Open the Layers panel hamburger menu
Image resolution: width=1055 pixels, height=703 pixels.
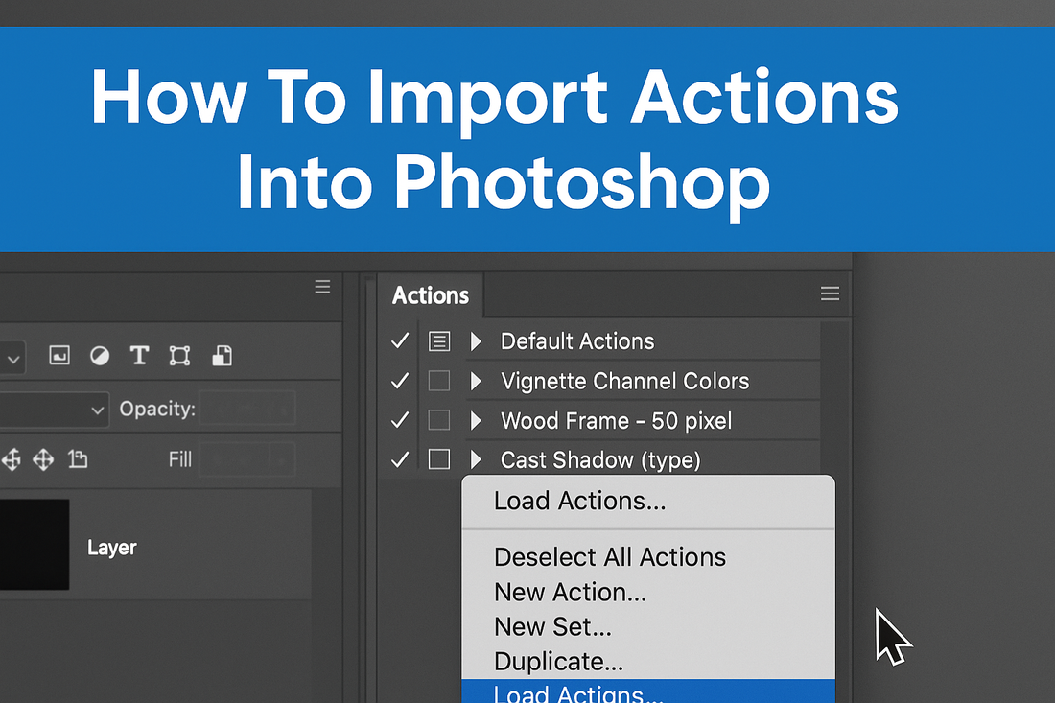click(x=322, y=287)
